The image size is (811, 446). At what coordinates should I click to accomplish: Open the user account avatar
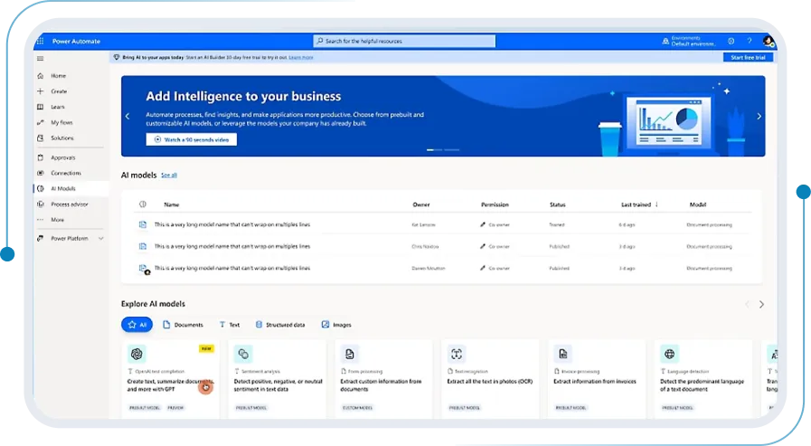(769, 41)
